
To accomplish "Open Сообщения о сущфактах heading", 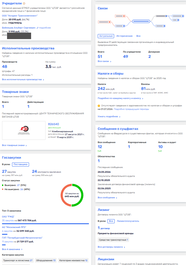I will coord(118,129).
